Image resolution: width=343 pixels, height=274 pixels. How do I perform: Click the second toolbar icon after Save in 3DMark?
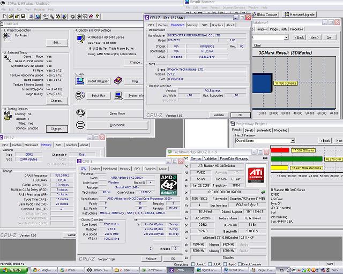(38, 17)
